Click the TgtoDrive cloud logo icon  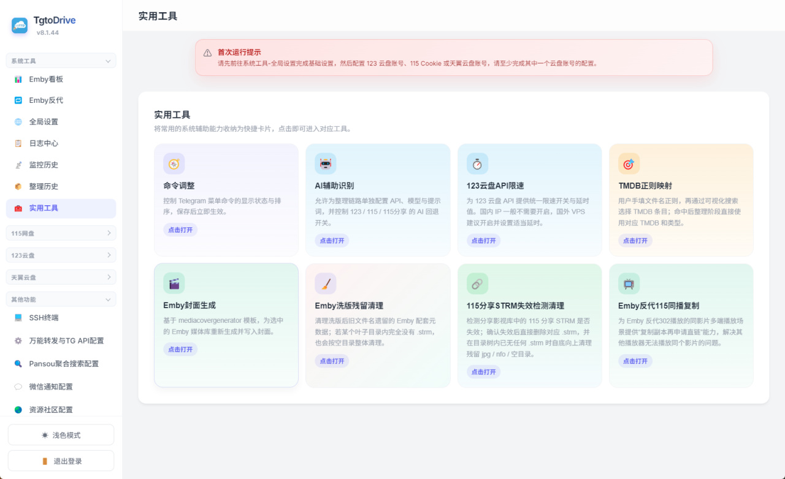tap(20, 25)
